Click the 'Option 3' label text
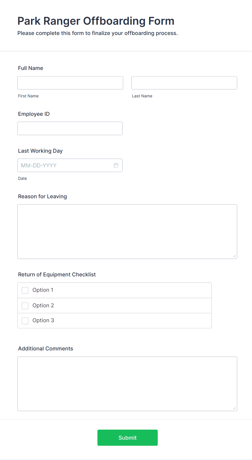 (43, 321)
